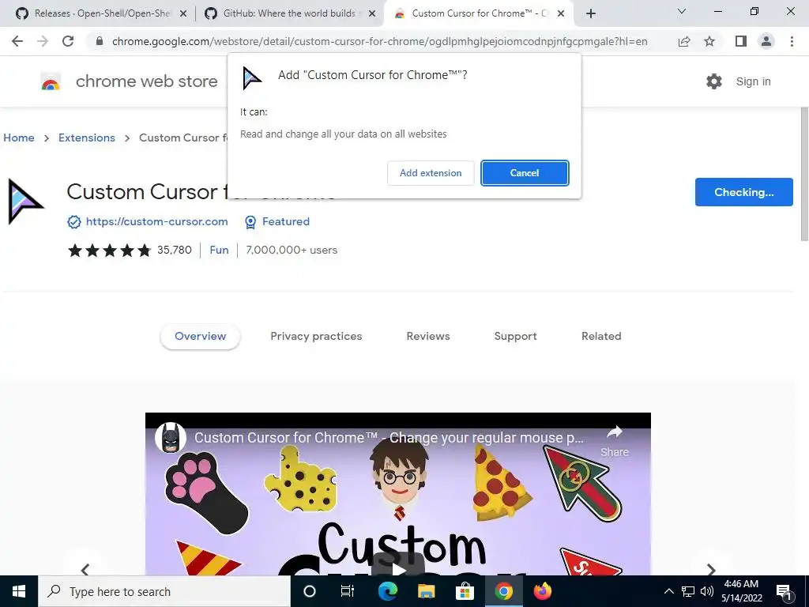This screenshot has width=809, height=607.
Task: Open the taskbar clock and date
Action: click(741, 591)
